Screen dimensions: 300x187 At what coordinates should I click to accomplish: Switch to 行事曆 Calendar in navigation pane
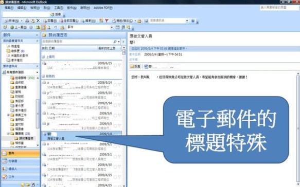21,161
